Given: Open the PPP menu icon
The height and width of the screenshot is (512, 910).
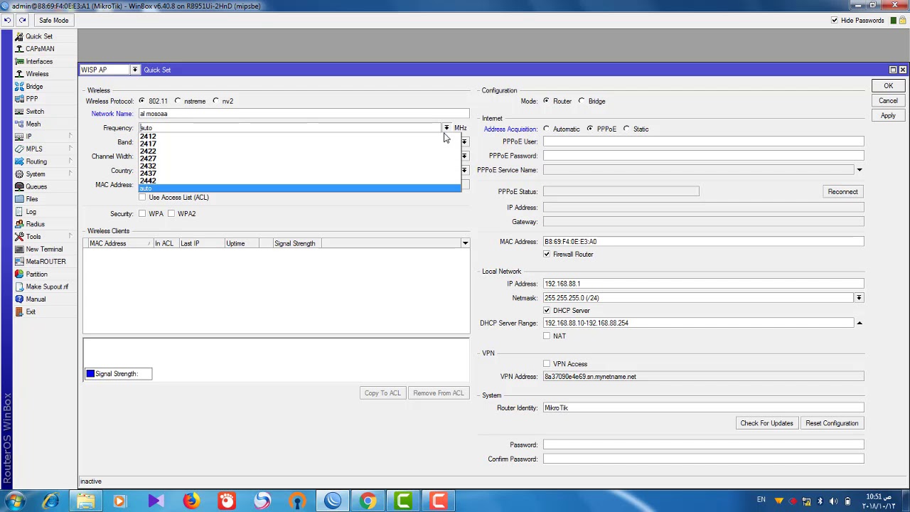Looking at the screenshot, I should [19, 99].
